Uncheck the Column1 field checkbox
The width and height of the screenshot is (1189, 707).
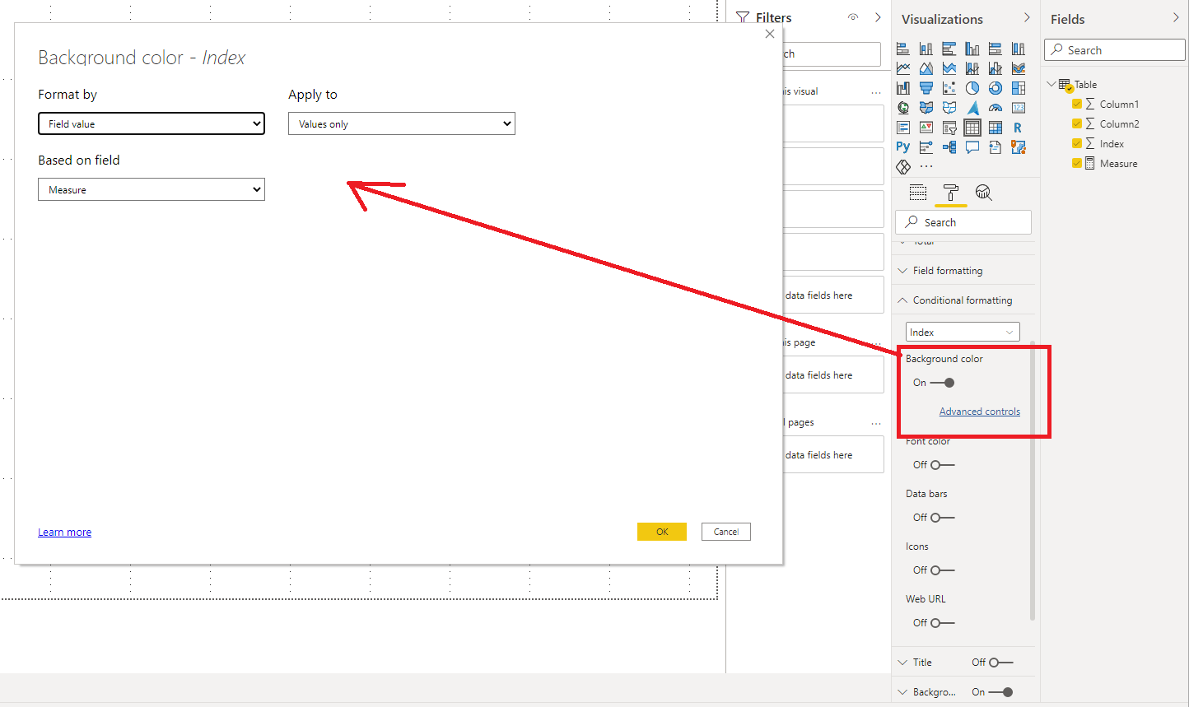point(1077,104)
